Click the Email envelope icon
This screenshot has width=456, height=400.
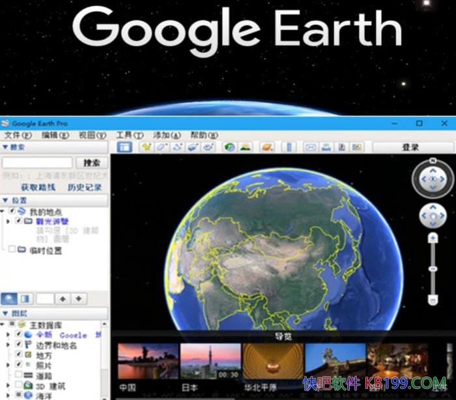click(x=310, y=147)
